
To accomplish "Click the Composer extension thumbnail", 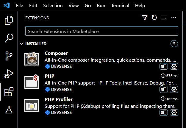I will [x=32, y=60].
